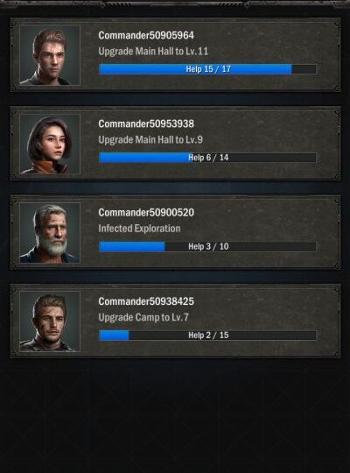350x473 pixels.
Task: Click Upgrade Main Hall to Lv.9 text
Action: 150,139
